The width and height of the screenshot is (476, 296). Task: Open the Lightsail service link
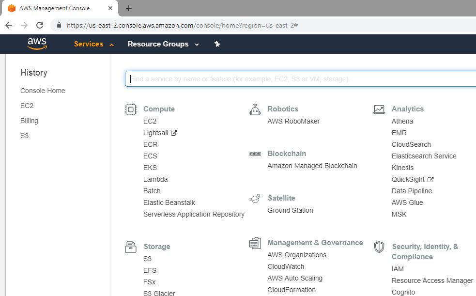(x=156, y=133)
